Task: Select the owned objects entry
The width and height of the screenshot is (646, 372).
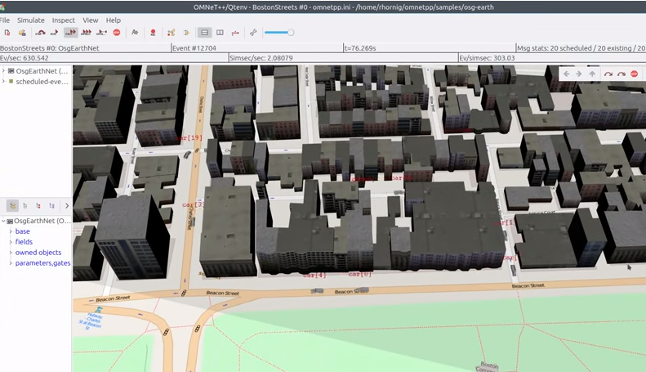Action: click(38, 253)
